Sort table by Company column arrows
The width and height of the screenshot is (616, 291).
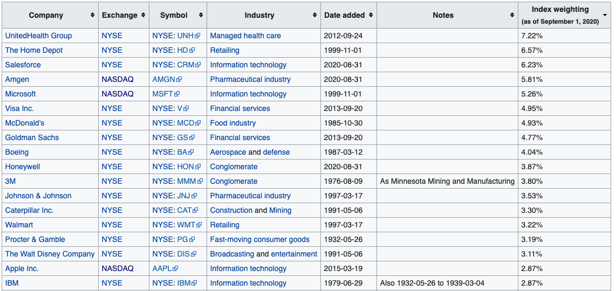[92, 15]
